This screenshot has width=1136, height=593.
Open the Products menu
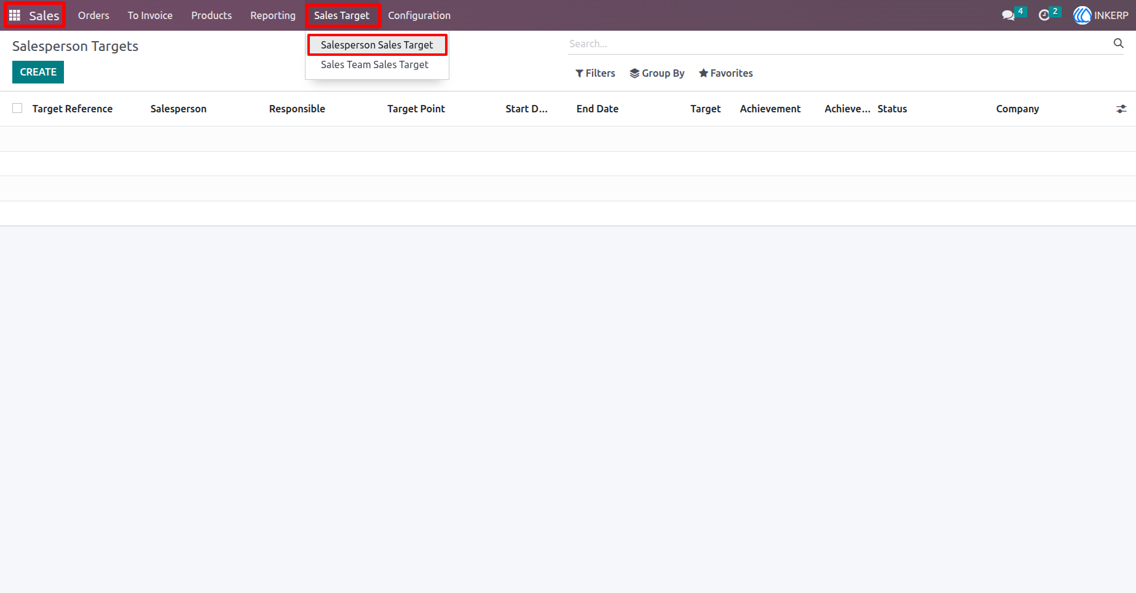tap(211, 15)
